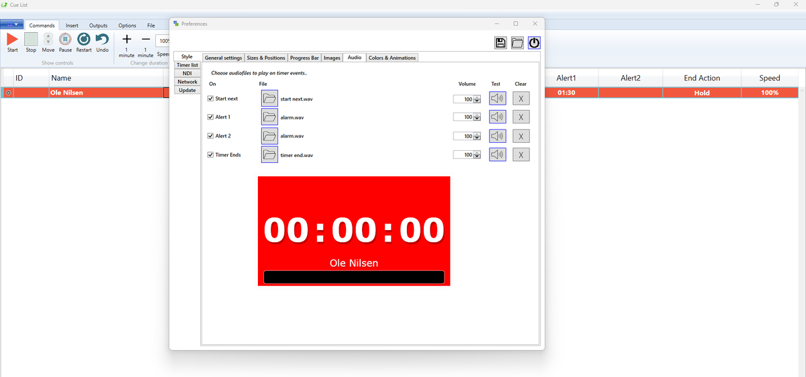806x377 pixels.
Task: Open the General settings tab
Action: pyautogui.click(x=223, y=58)
